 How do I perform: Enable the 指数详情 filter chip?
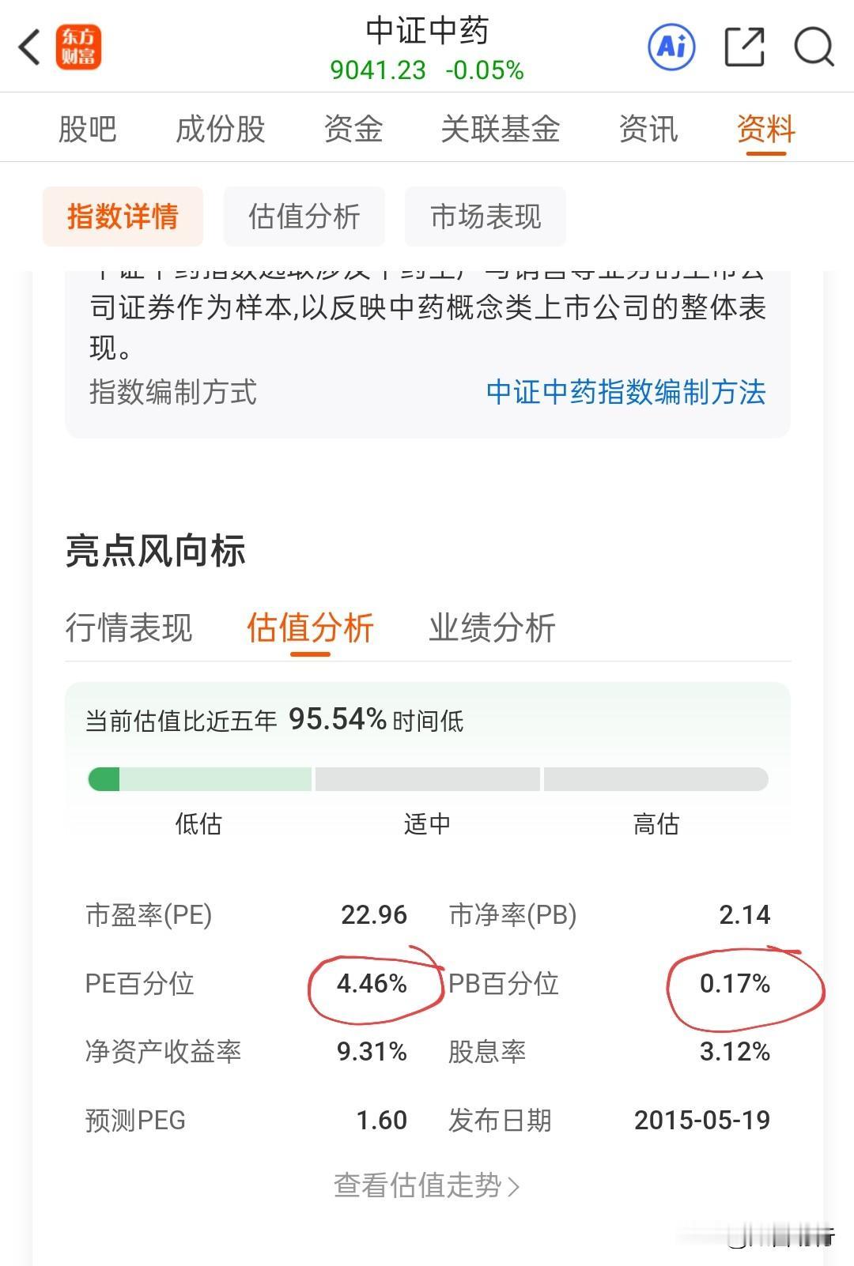tap(123, 216)
